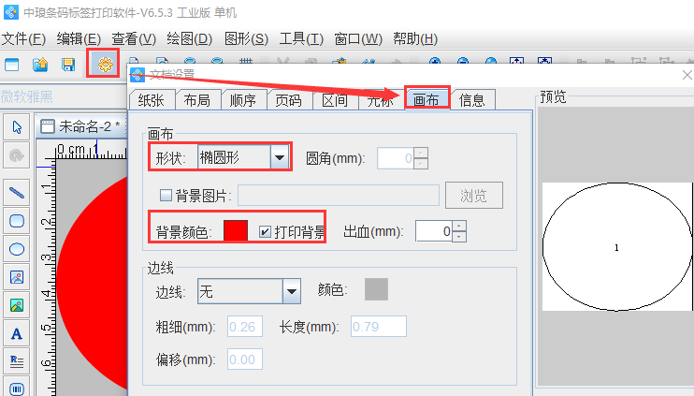Switch to the 纸张 tab
The width and height of the screenshot is (694, 396).
click(x=151, y=100)
